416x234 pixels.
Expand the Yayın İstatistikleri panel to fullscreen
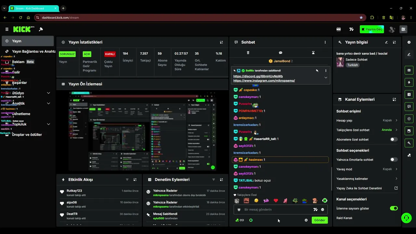pyautogui.click(x=221, y=42)
